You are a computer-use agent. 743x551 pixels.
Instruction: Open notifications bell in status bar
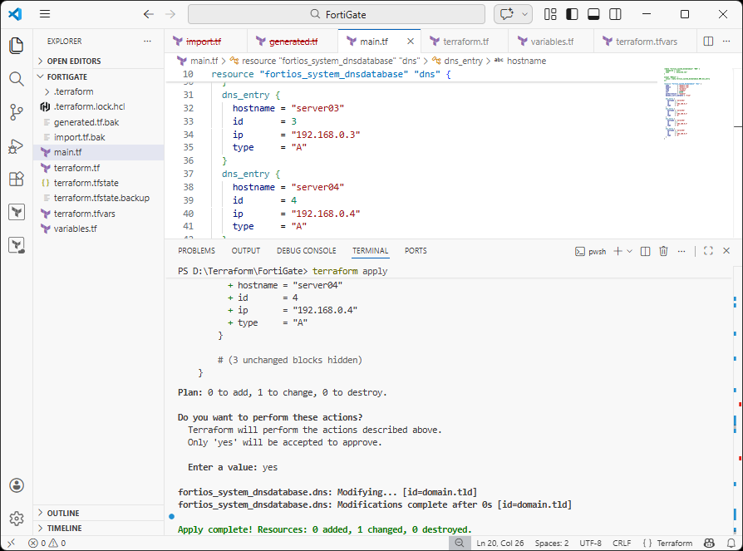click(x=731, y=543)
